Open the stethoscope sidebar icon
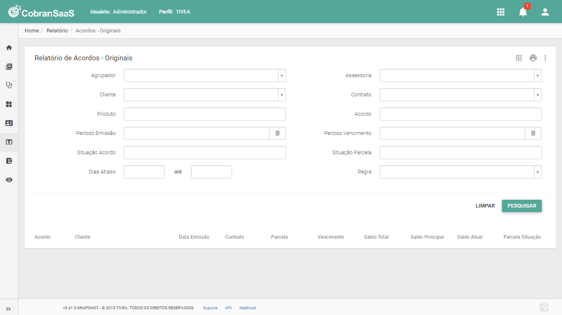 point(9,85)
